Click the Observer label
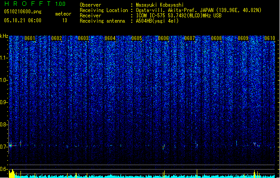Screen dimensions: 280x178 tap(90, 5)
